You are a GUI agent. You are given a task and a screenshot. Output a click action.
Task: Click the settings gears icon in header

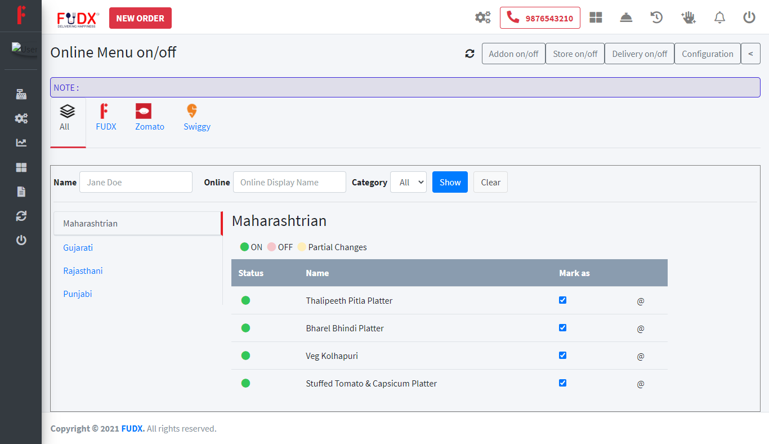click(482, 18)
